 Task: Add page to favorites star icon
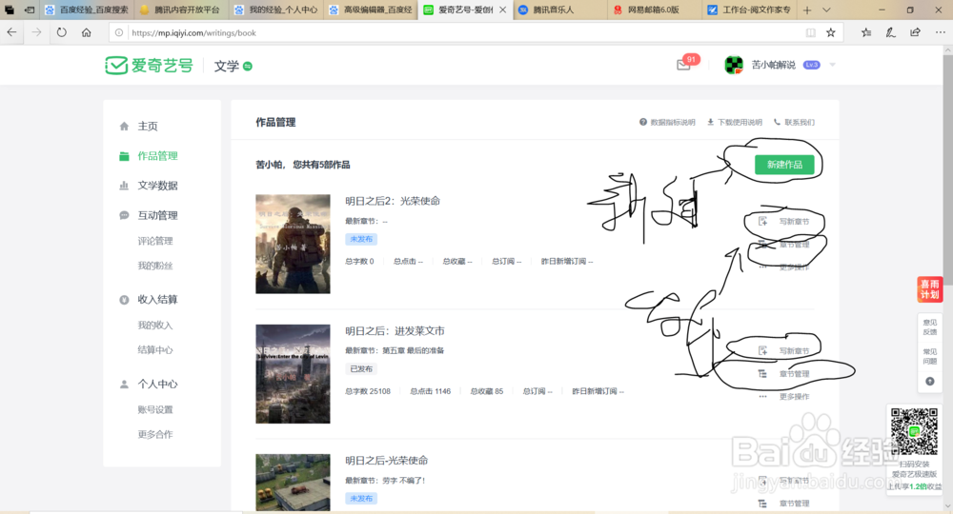pyautogui.click(x=830, y=32)
